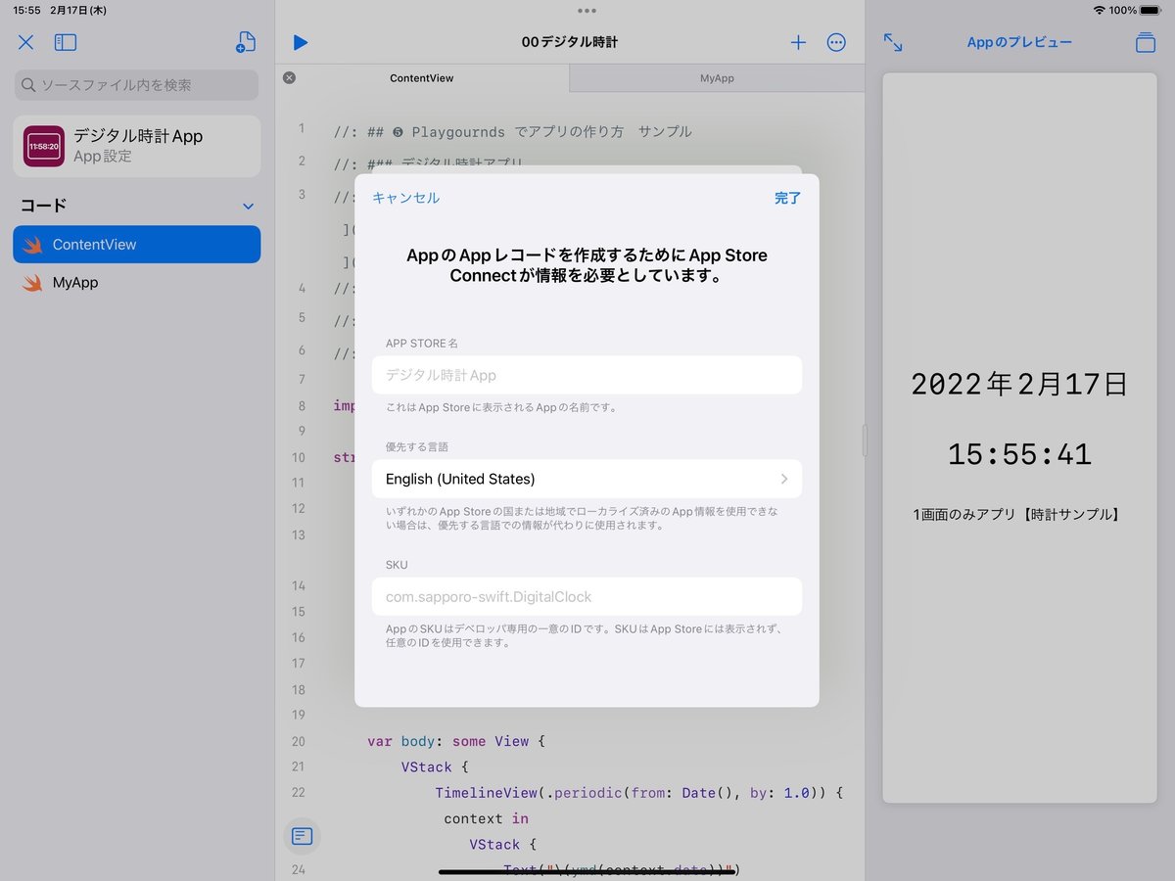Tap the divider handle beside the preview pane
1175x881 pixels.
click(x=865, y=440)
